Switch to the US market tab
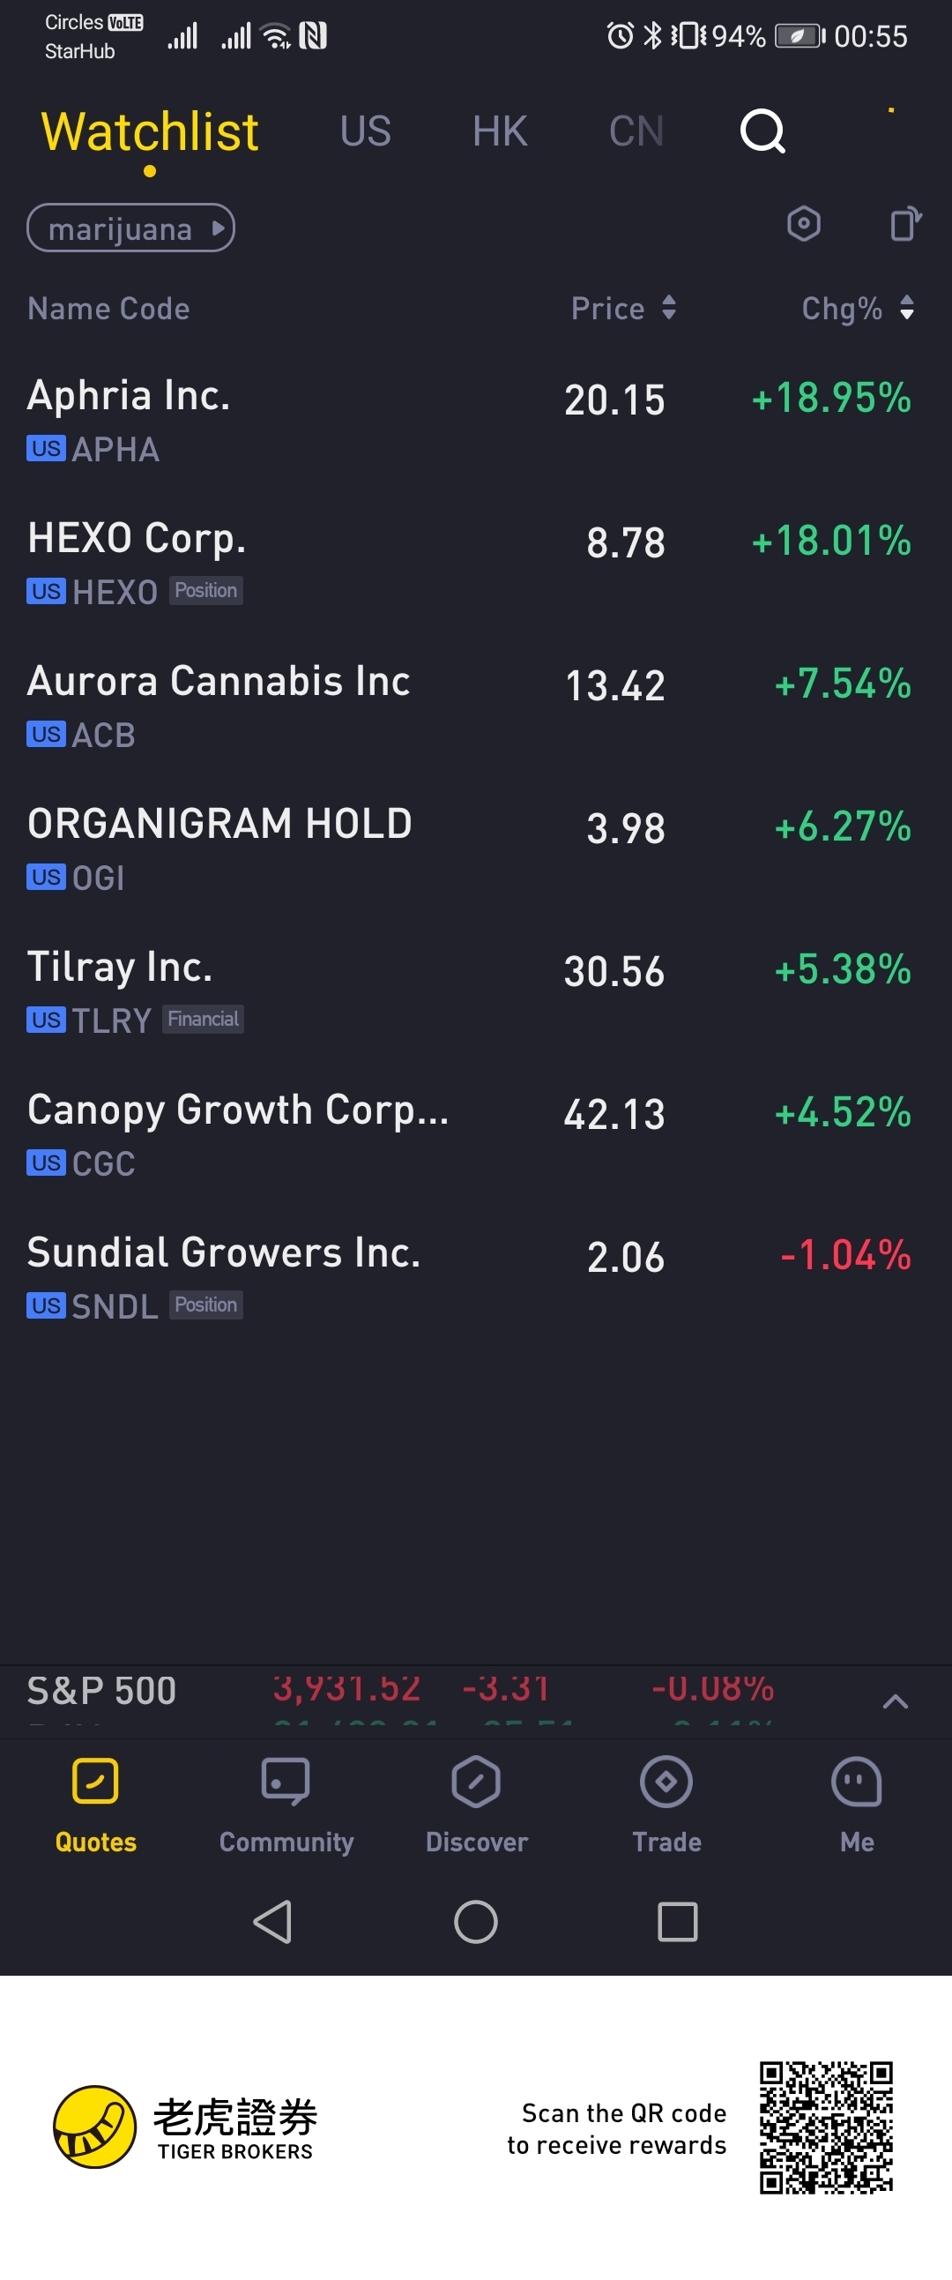952x2280 pixels. point(365,132)
